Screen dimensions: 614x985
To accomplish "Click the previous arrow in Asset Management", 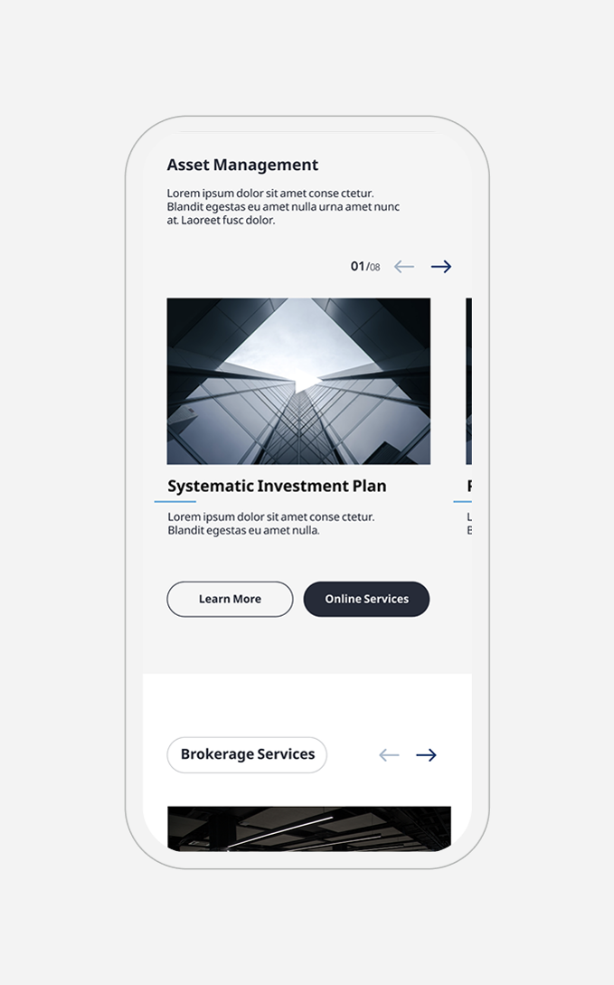I will (404, 267).
